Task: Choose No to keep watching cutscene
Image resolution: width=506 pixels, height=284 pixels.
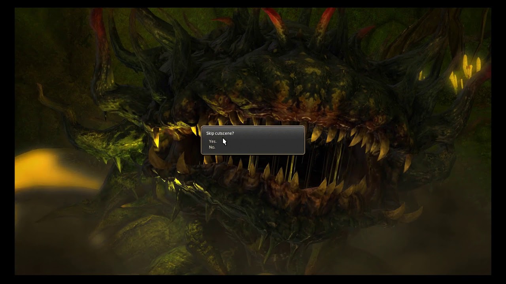Action: point(212,147)
